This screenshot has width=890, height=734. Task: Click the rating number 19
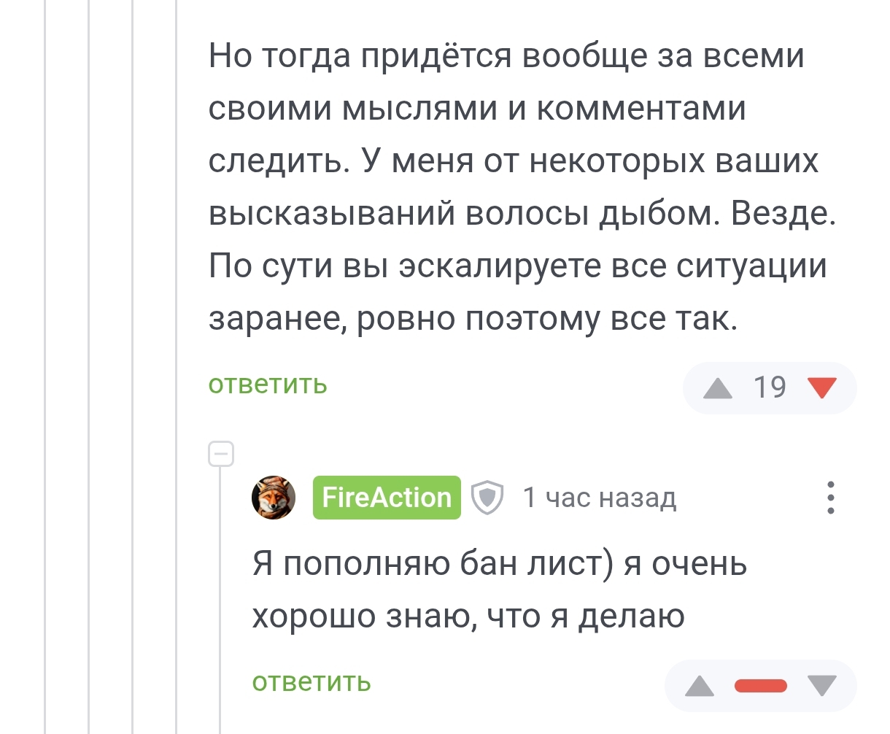(770, 388)
